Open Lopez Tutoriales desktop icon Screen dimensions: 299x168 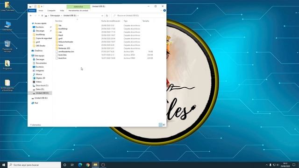coord(7,7)
